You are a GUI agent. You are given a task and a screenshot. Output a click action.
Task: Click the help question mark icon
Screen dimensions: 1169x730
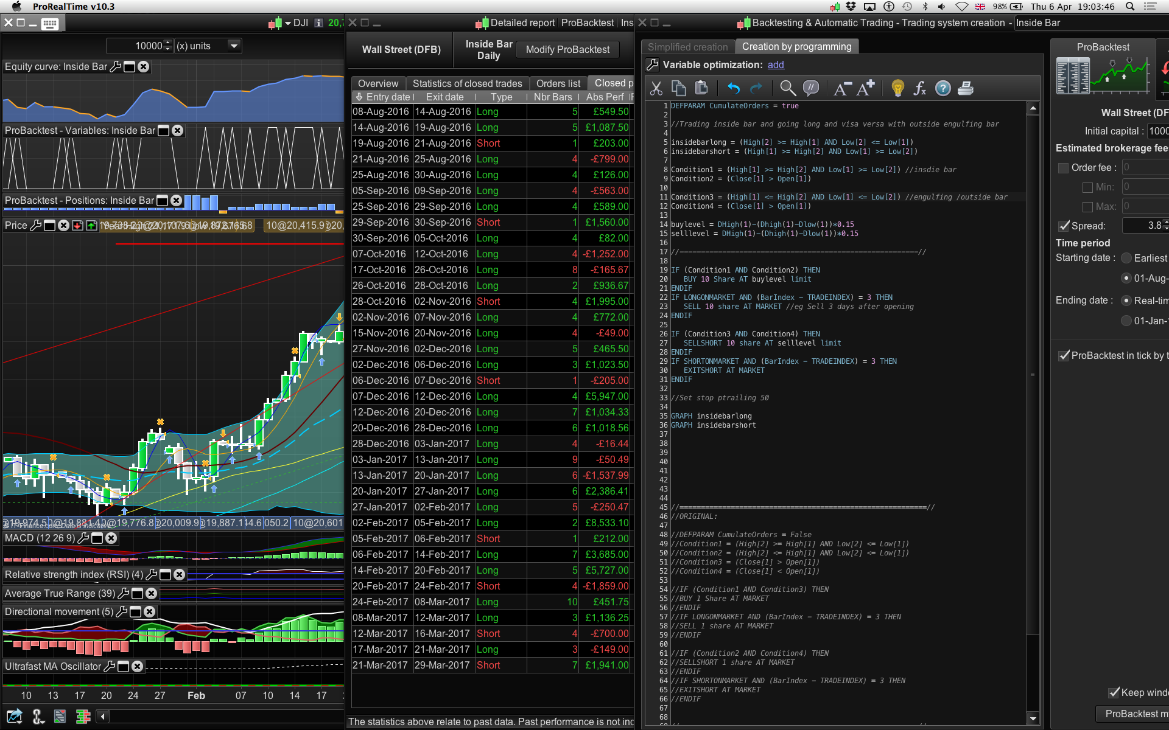tap(943, 89)
